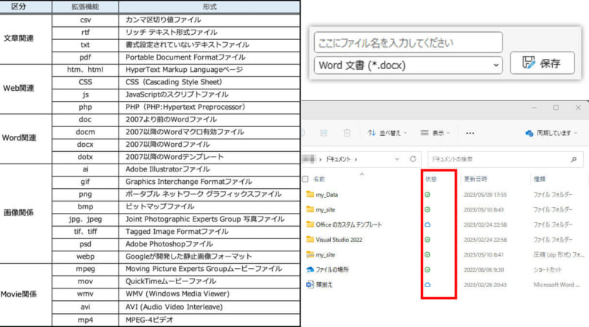589x327 pixels.
Task: Click the chevron after ドキュメント breadcrumb
Action: pos(356,160)
